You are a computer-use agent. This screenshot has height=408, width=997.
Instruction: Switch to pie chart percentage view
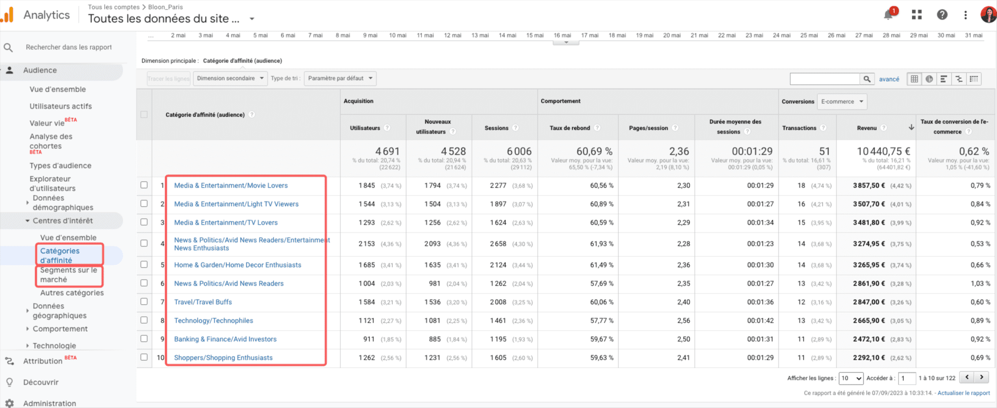929,79
